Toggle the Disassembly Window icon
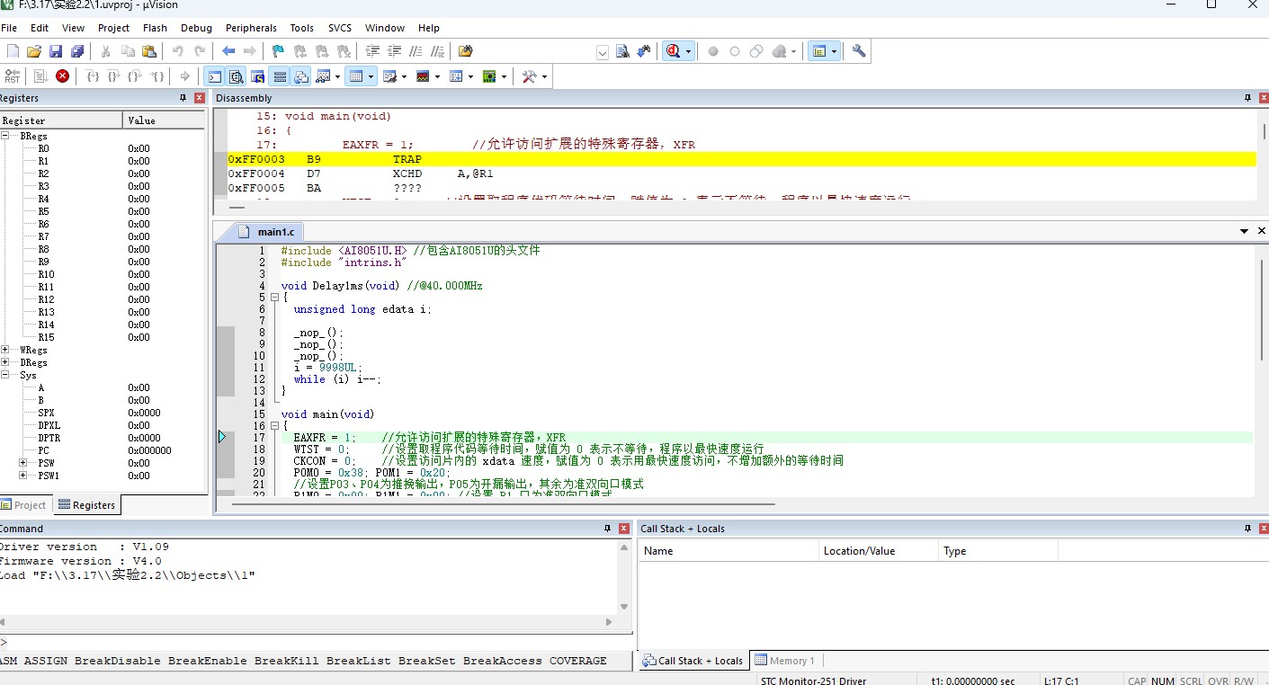This screenshot has height=685, width=1269. click(x=236, y=76)
